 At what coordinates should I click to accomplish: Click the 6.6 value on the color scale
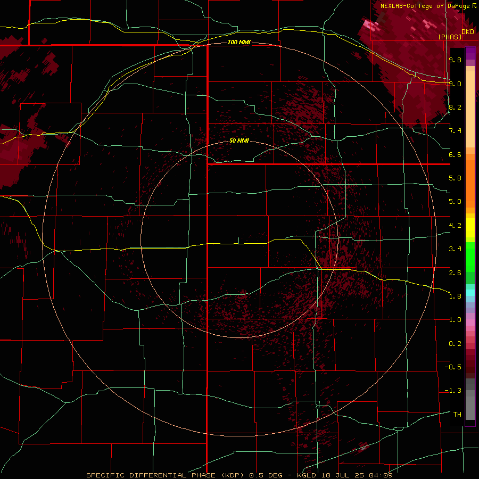[x=455, y=154]
